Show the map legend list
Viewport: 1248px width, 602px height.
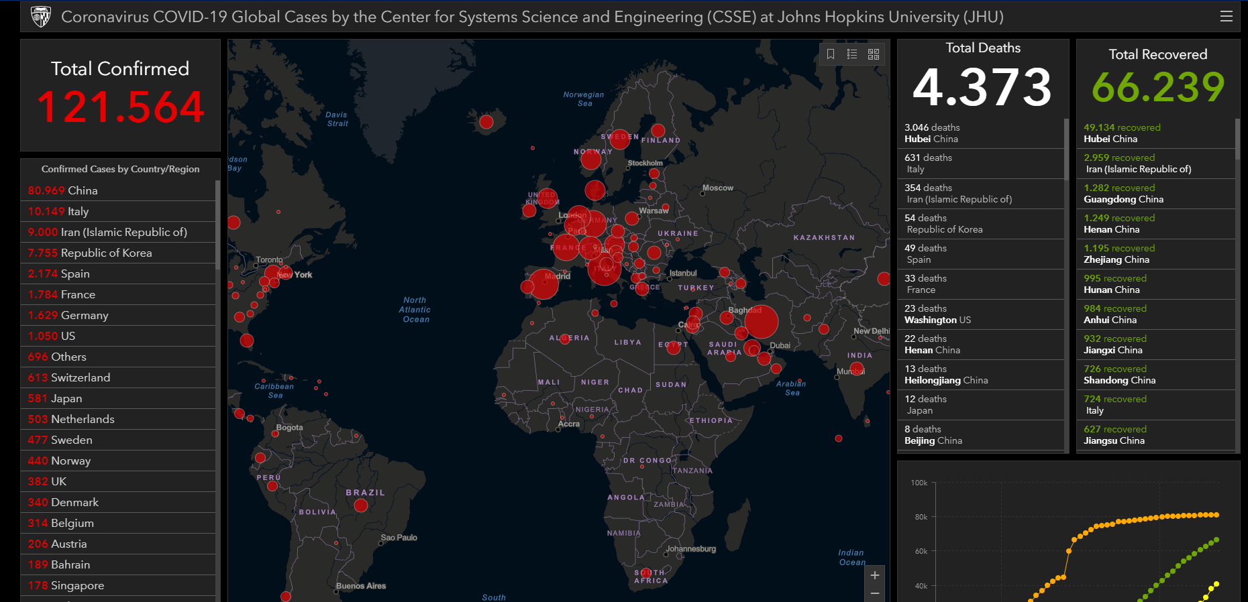coord(852,54)
